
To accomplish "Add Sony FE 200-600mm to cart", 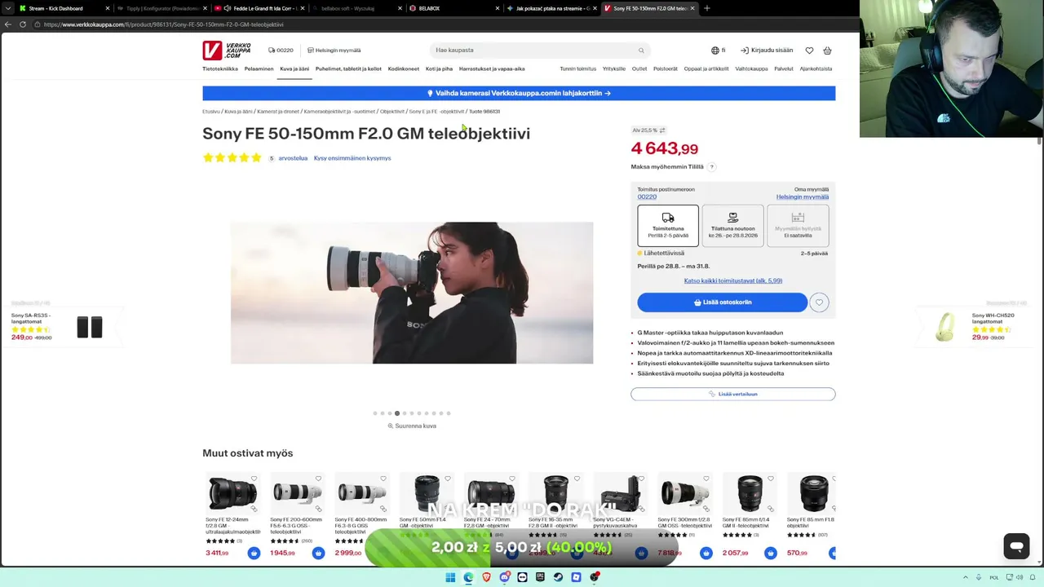I will [318, 553].
